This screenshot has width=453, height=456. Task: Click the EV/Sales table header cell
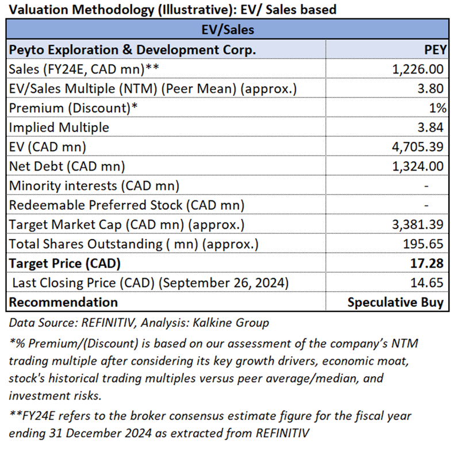point(227,29)
